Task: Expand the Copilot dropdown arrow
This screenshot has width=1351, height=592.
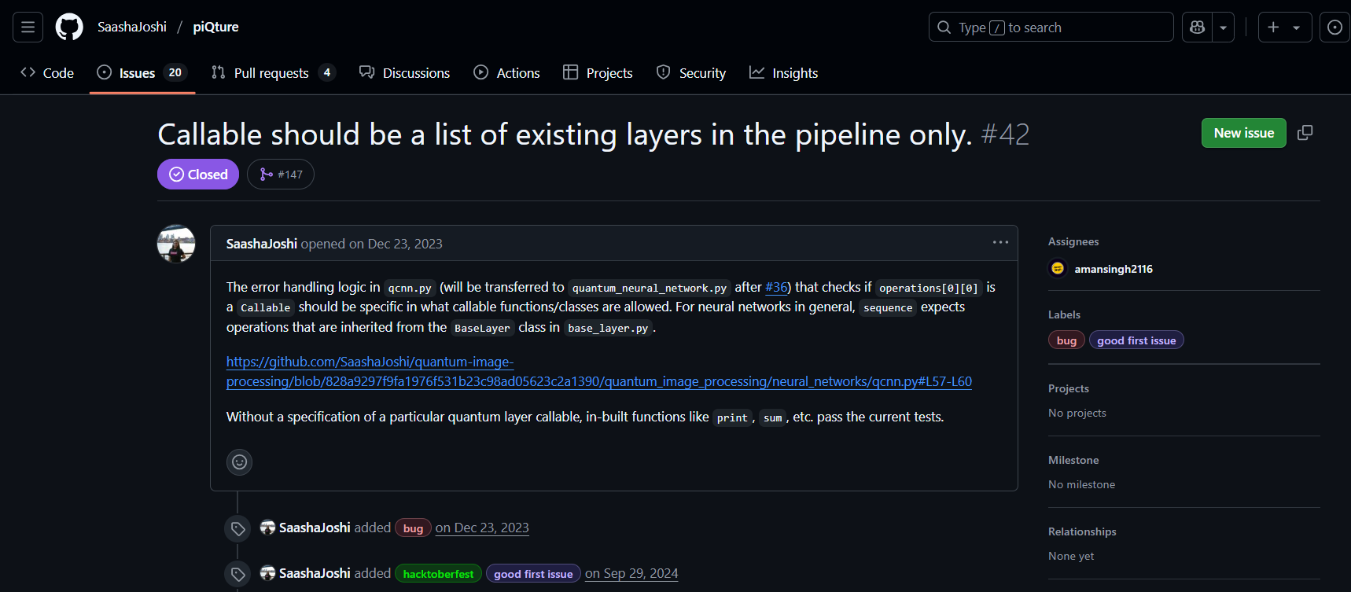Action: pyautogui.click(x=1223, y=28)
